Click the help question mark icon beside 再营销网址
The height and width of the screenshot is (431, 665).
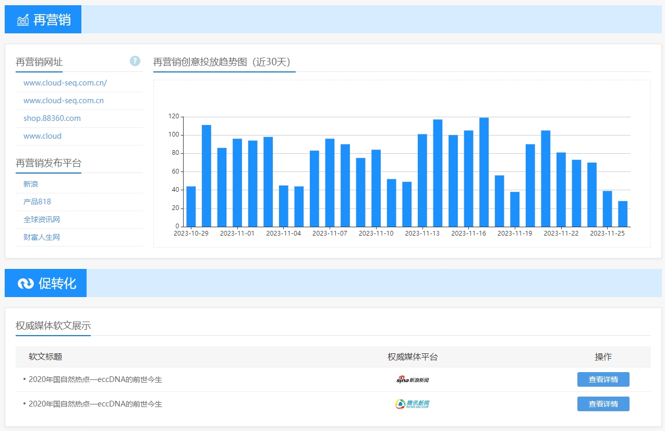tap(135, 61)
